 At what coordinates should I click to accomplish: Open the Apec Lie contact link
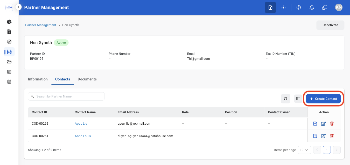pyautogui.click(x=81, y=124)
